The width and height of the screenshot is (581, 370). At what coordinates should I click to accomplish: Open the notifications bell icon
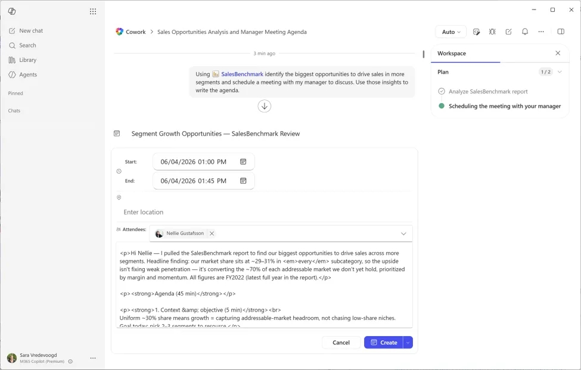(x=525, y=32)
